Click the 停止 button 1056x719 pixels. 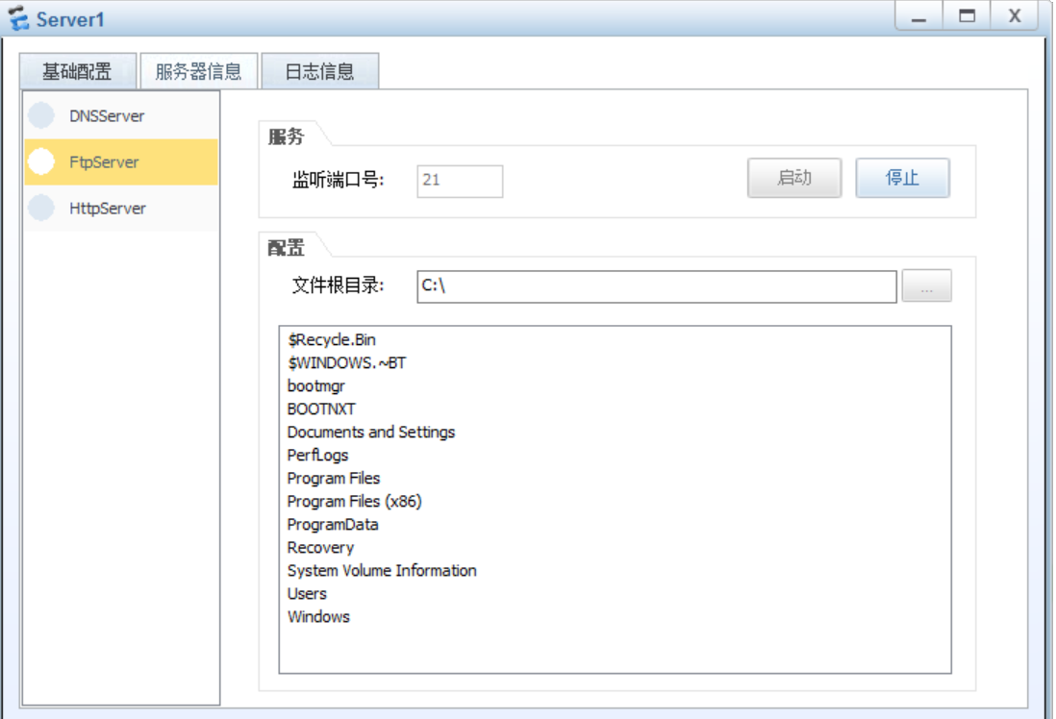[x=902, y=178]
